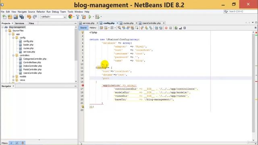258x145 pixels.
Task: Minimize the Projects panel window
Action: (x=75, y=23)
